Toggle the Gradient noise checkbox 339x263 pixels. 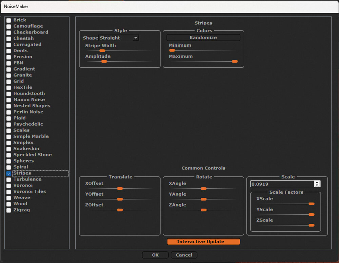(x=9, y=69)
